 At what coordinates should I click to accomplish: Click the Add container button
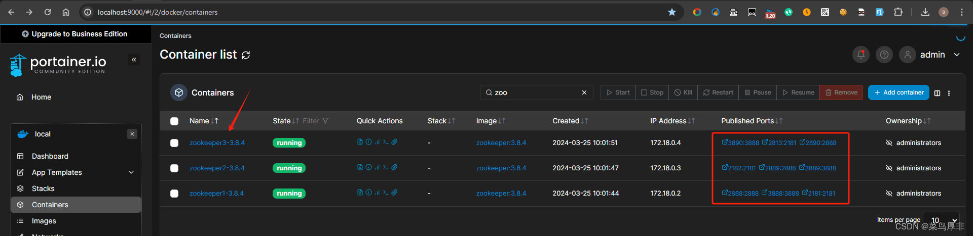click(898, 92)
